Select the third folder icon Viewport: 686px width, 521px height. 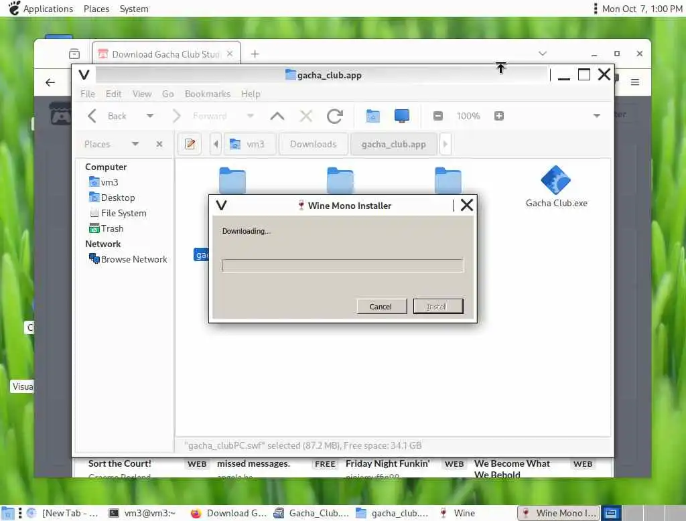click(x=448, y=179)
